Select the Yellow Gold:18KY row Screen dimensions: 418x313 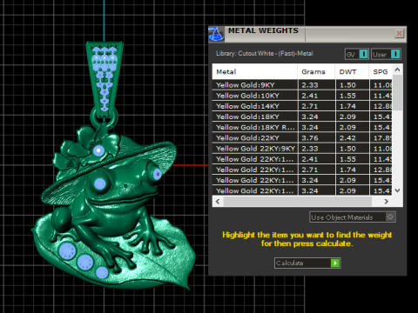[302, 117]
